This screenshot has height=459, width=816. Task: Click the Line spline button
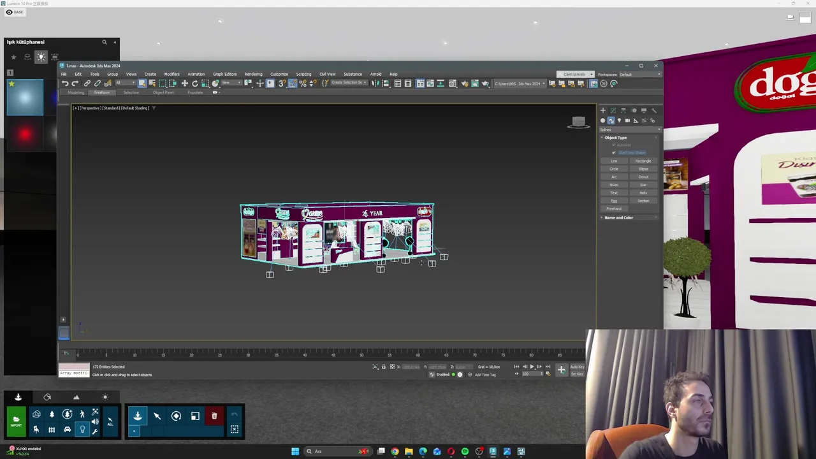click(614, 161)
